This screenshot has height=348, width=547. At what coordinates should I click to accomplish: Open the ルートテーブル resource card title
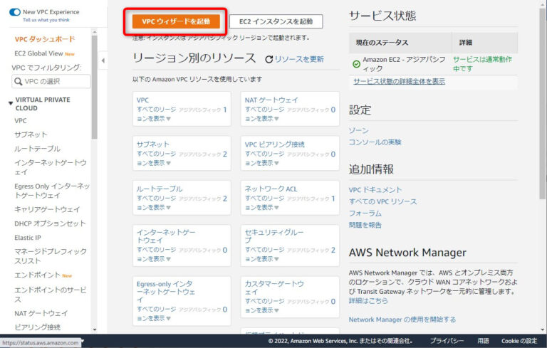(160, 189)
